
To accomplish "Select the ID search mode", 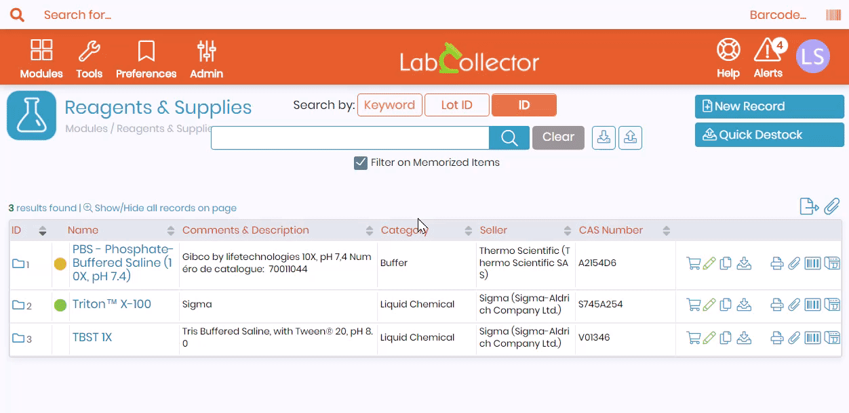I will tap(524, 105).
